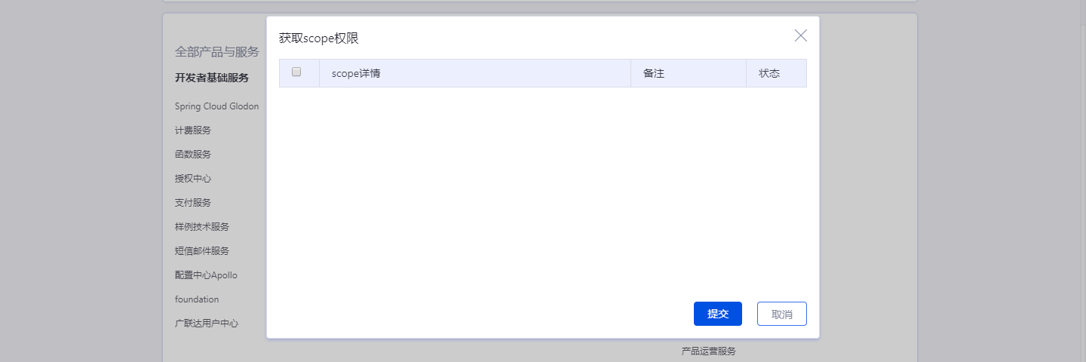Go to 计费服务
This screenshot has height=362, width=1086.
click(193, 130)
